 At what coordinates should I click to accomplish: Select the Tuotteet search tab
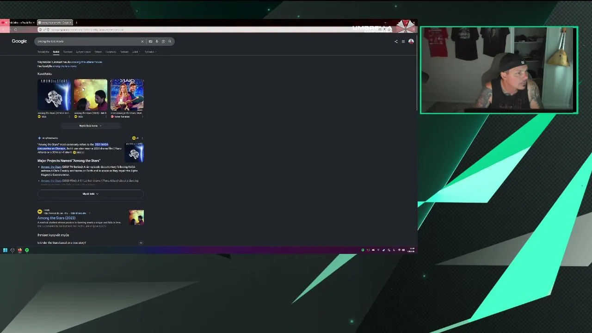(x=68, y=52)
